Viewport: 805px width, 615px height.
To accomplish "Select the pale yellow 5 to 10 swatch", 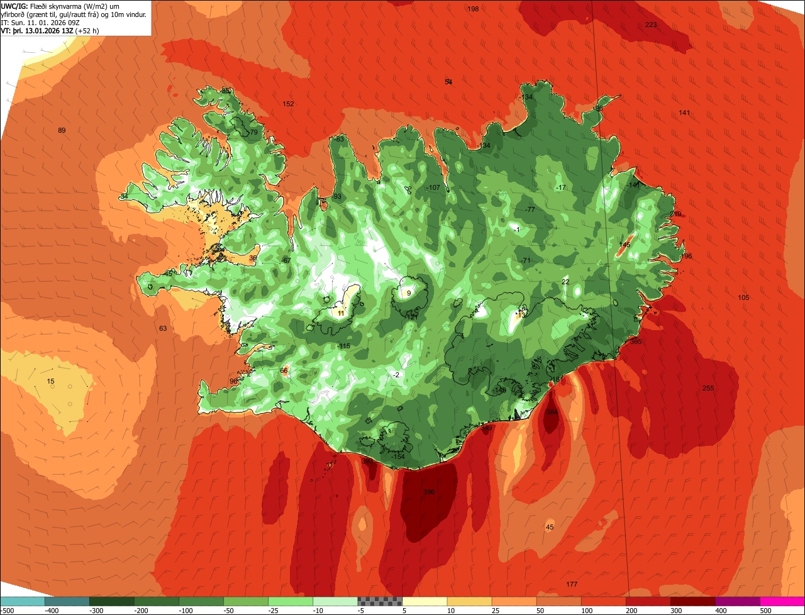I will [x=424, y=601].
